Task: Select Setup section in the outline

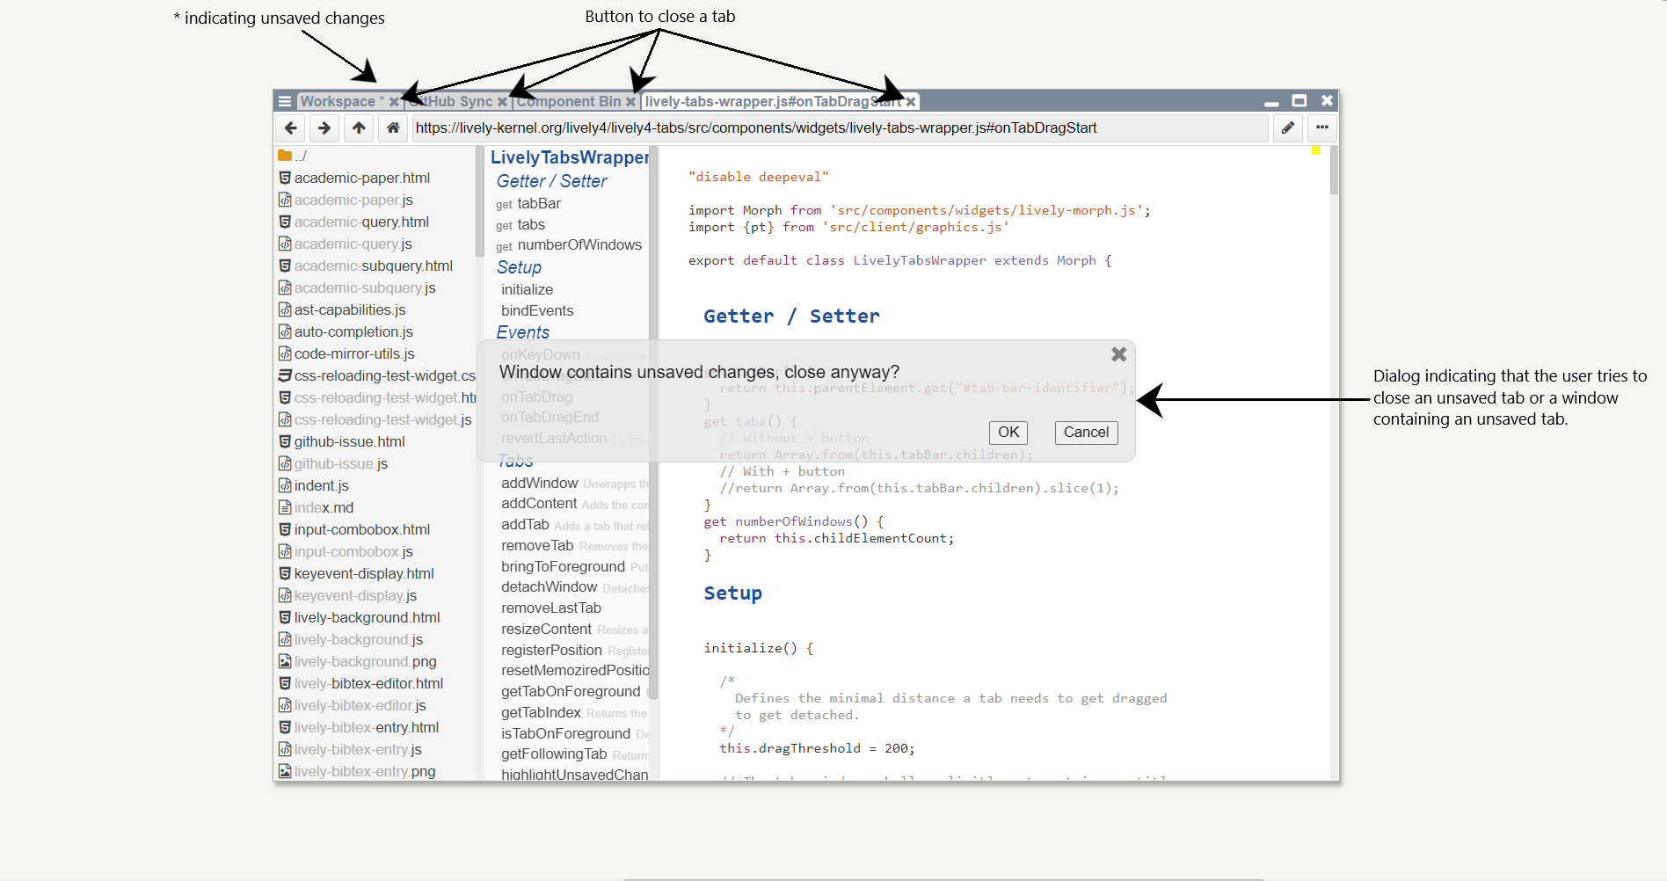Action: coord(519,267)
